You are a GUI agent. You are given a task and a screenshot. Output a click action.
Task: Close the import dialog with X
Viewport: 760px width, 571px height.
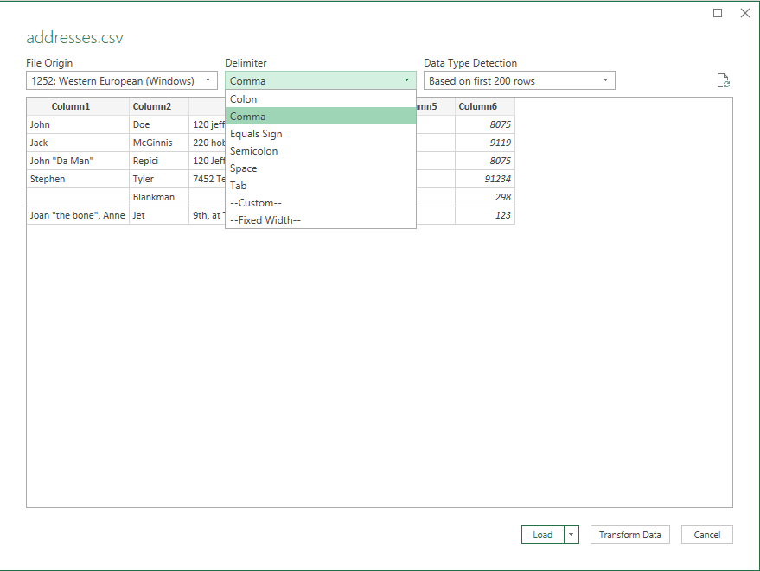745,13
